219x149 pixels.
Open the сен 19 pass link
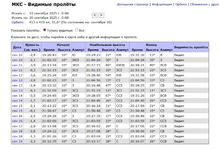17,142
